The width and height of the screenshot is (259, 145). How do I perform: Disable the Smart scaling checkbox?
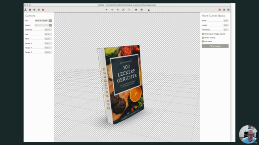coord(203,37)
